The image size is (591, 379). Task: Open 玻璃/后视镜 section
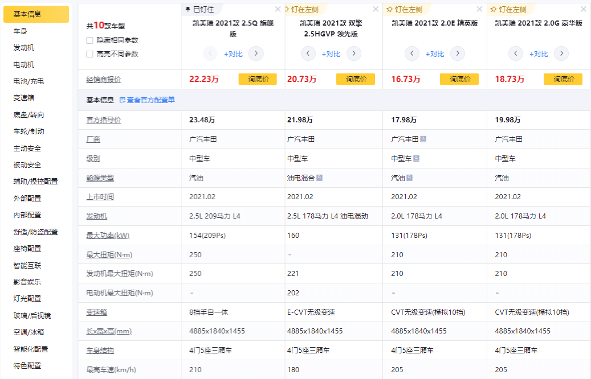pos(32,315)
